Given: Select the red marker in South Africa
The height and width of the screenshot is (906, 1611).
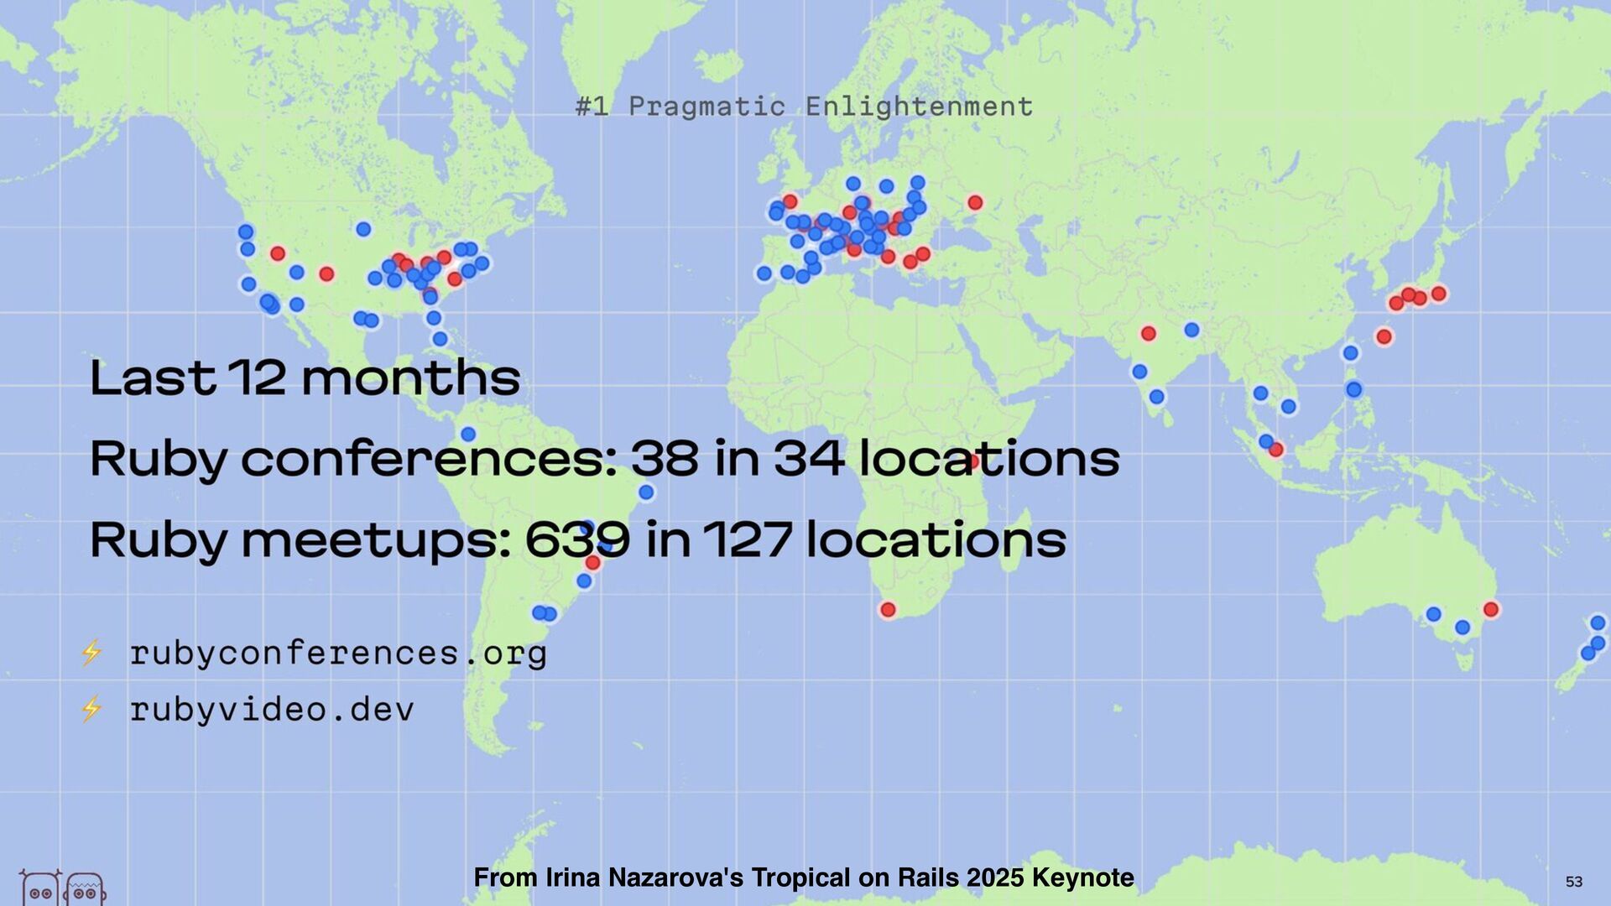Looking at the screenshot, I should pos(888,610).
